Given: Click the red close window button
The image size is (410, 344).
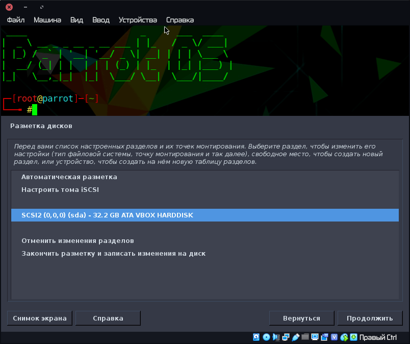Looking at the screenshot, I should (9, 7).
